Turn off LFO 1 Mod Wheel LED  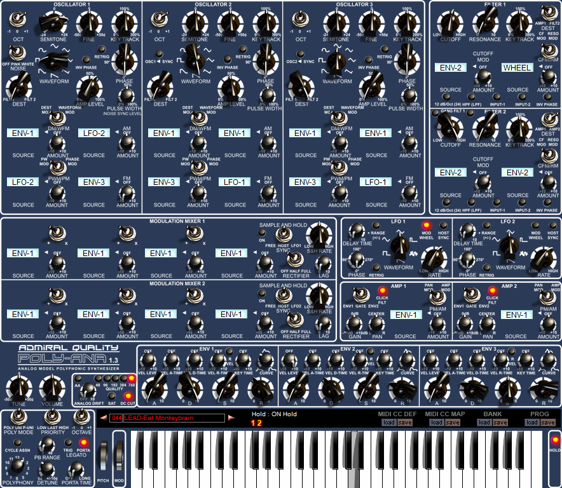coord(426,226)
